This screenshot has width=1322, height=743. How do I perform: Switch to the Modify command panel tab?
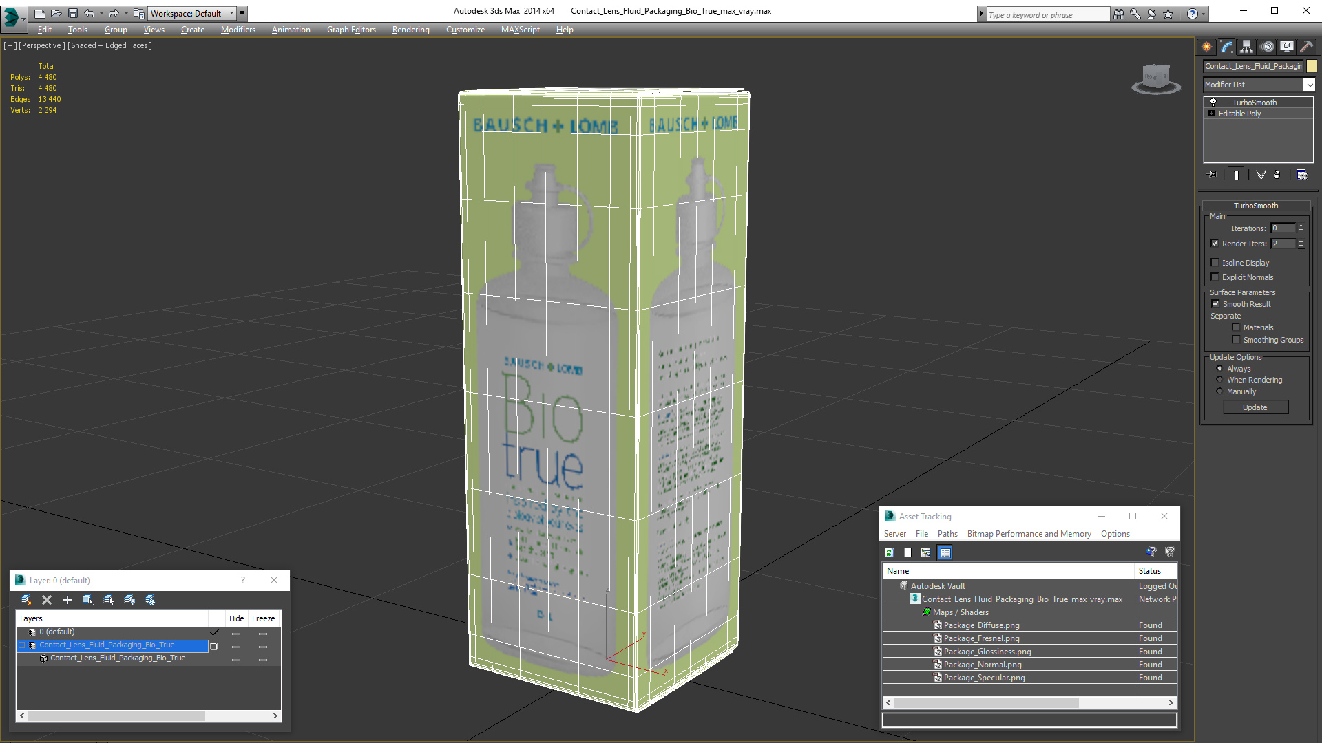point(1226,47)
